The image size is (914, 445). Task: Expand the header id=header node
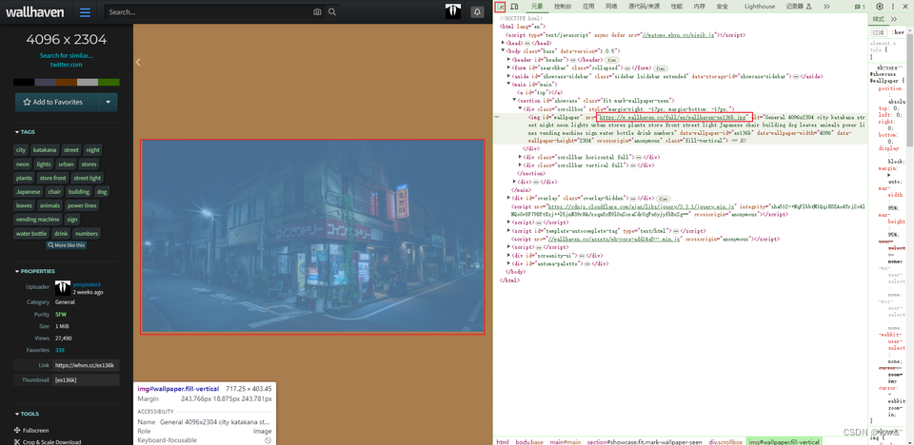508,59
